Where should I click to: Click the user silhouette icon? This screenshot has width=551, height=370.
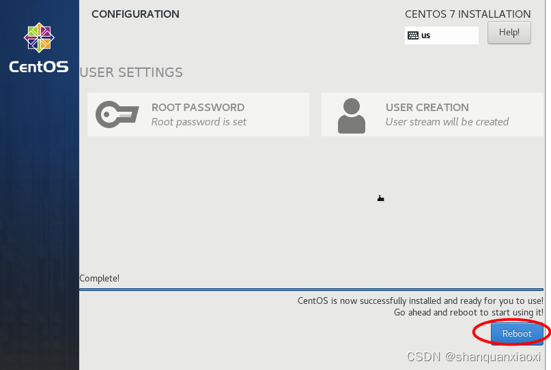[352, 116]
